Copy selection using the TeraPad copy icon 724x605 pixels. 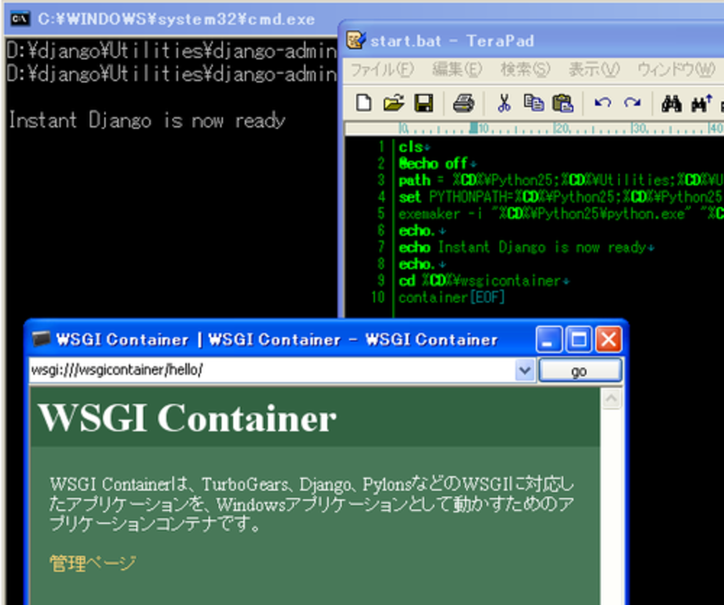click(534, 103)
